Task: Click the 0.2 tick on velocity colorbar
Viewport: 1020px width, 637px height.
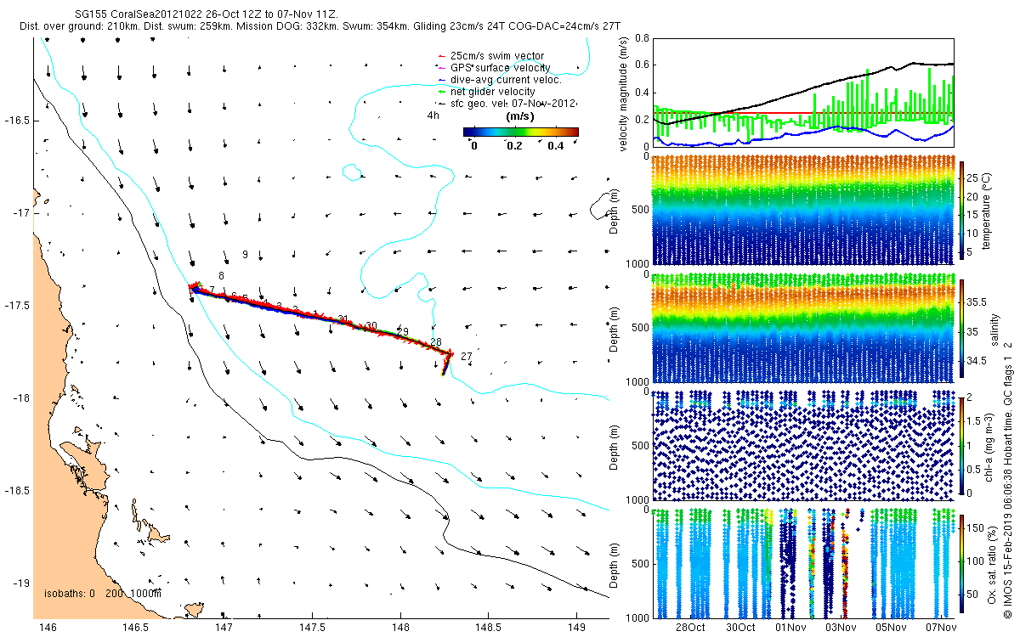Action: (x=517, y=146)
